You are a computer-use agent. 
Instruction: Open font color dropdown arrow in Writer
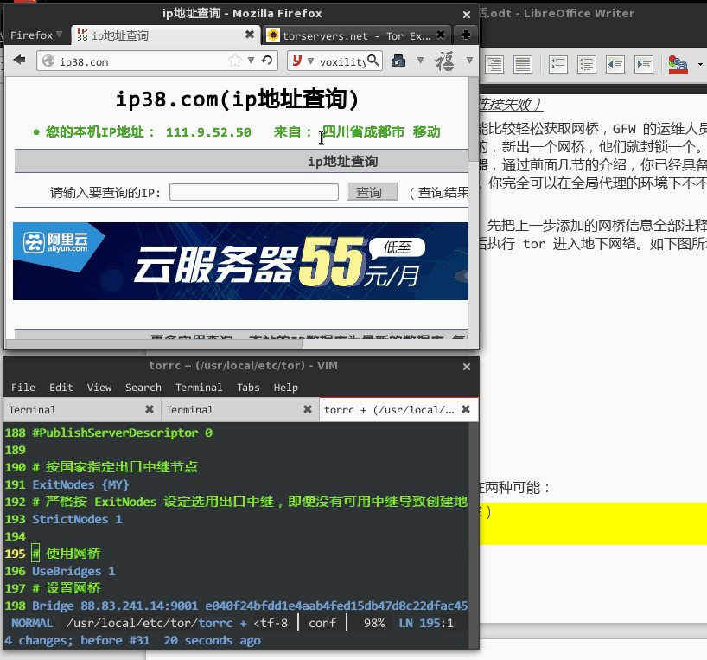pos(700,65)
